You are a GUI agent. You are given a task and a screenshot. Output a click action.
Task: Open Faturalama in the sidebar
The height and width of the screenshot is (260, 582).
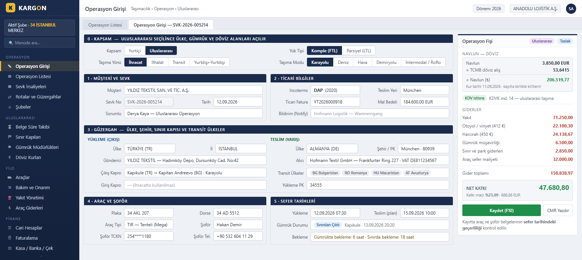pyautogui.click(x=40, y=238)
